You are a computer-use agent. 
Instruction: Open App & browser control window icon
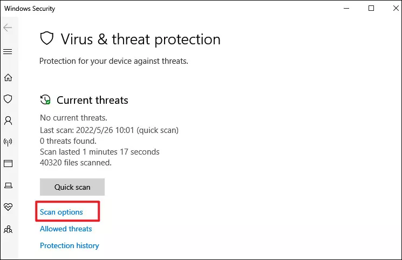click(x=8, y=163)
